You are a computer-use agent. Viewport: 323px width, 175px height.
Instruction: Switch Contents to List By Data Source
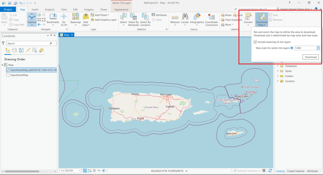tap(15, 50)
